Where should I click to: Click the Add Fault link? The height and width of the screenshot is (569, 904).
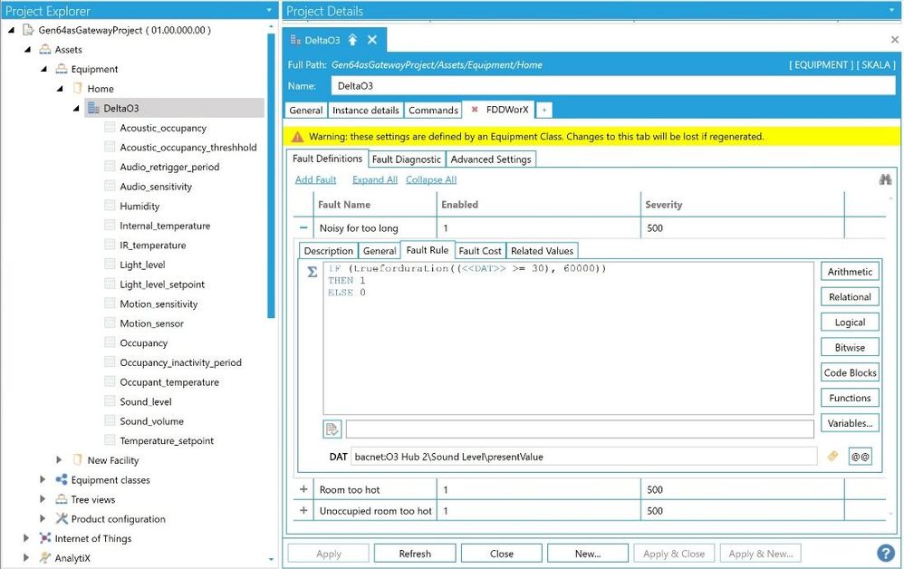pos(315,179)
